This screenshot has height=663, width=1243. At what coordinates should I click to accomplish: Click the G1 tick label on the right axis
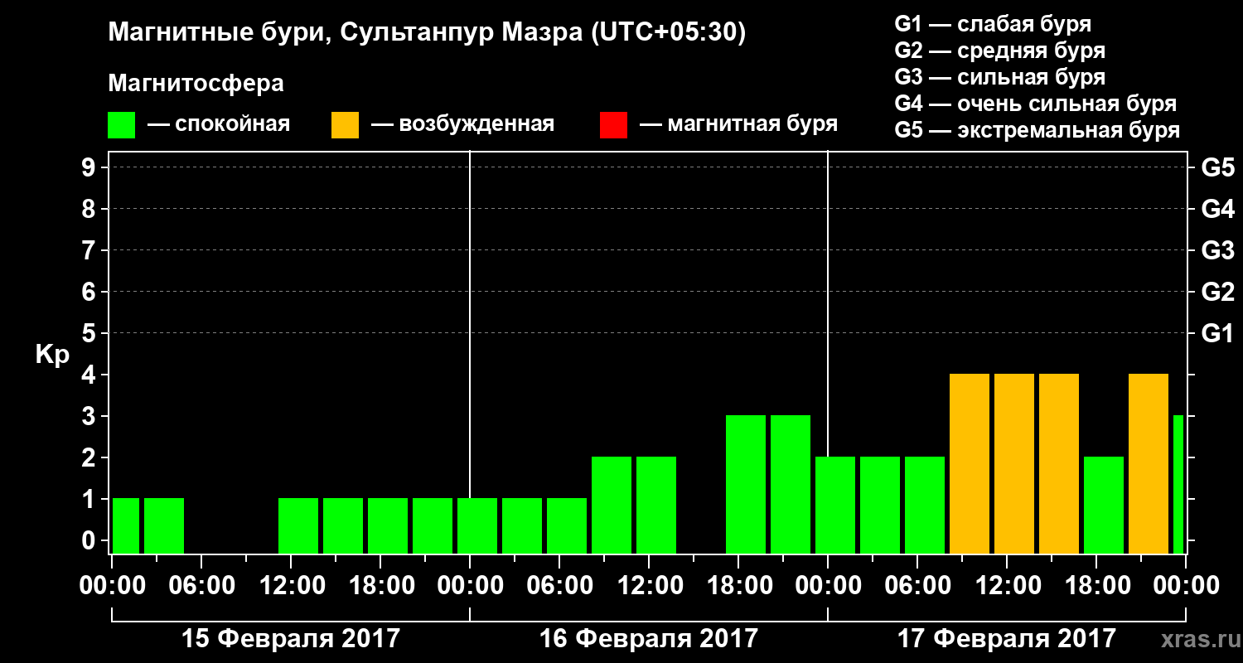[1217, 333]
